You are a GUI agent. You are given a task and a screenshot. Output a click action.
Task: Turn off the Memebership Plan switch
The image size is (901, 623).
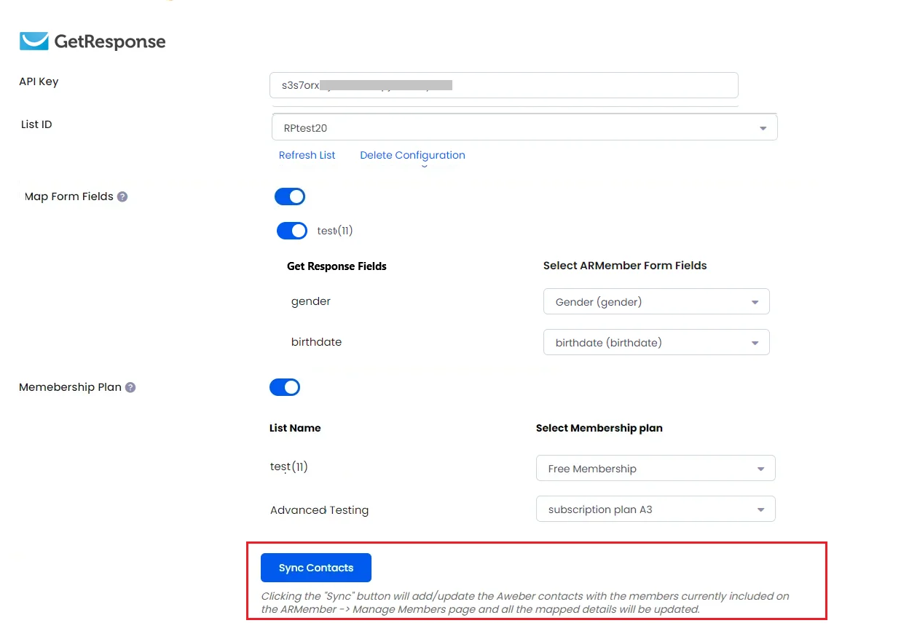point(285,387)
